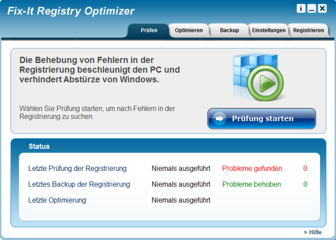Start scan with Prüfung starten button
Viewport: 336px width, 240px height.
click(261, 118)
